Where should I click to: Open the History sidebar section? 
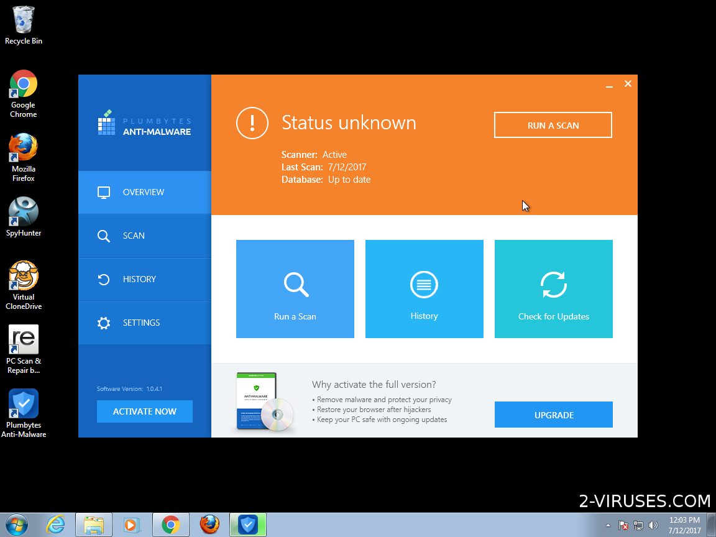coord(139,279)
